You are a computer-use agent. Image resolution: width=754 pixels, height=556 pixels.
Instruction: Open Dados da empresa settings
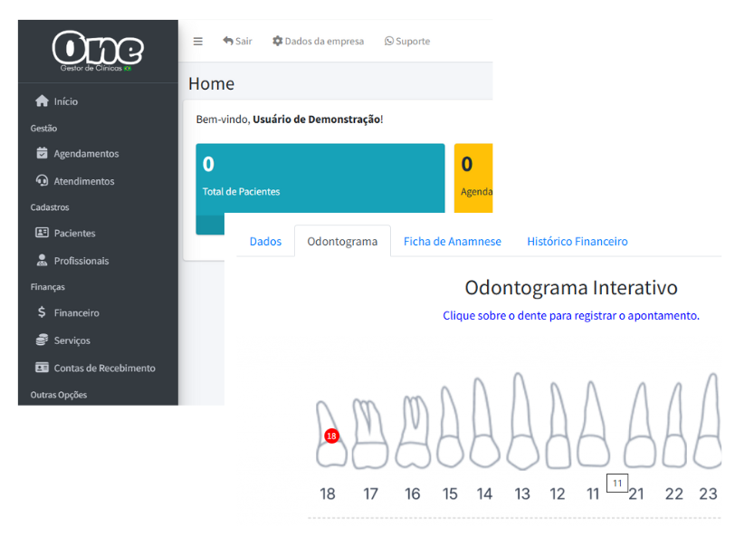[318, 42]
